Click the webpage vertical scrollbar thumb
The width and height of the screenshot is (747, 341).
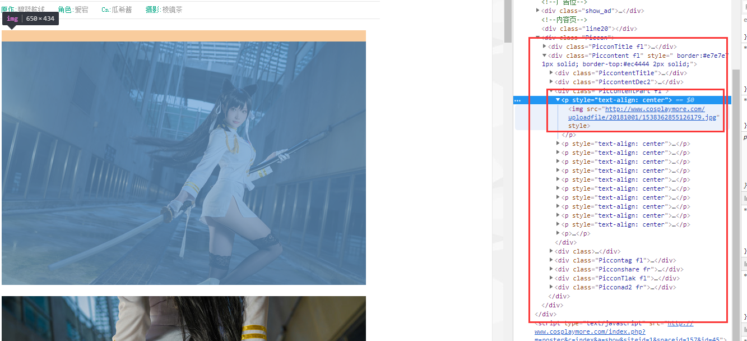[x=508, y=21]
